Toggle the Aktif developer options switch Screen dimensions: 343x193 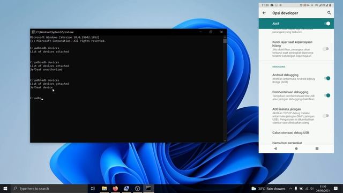click(x=327, y=24)
